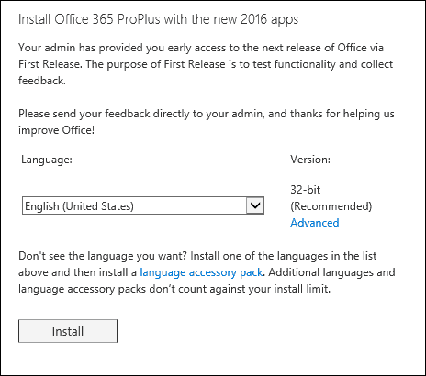Click the Install Office 365 ProPlus heading
Image resolution: width=426 pixels, height=376 pixels.
[x=158, y=19]
